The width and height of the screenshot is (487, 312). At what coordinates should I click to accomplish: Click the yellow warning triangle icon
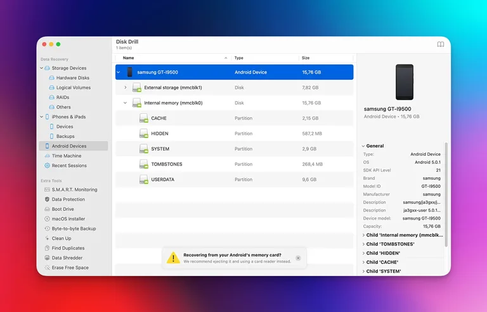[173, 258]
